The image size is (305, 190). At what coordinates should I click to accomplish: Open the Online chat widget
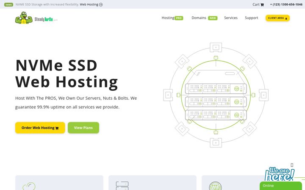[281, 186]
